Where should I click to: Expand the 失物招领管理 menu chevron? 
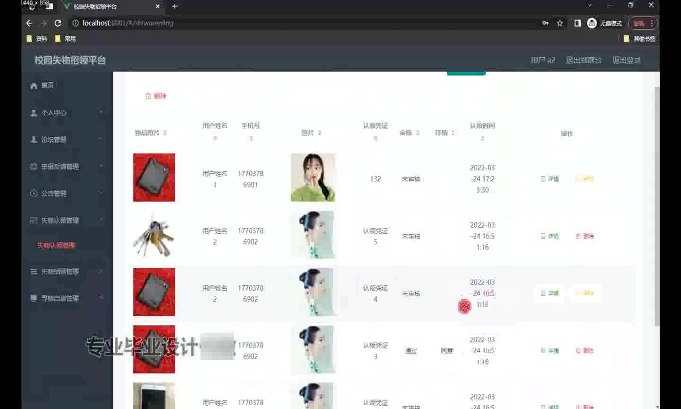point(101,271)
